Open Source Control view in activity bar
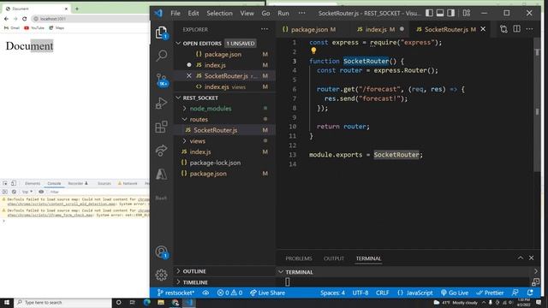548x308 pixels. 162,80
